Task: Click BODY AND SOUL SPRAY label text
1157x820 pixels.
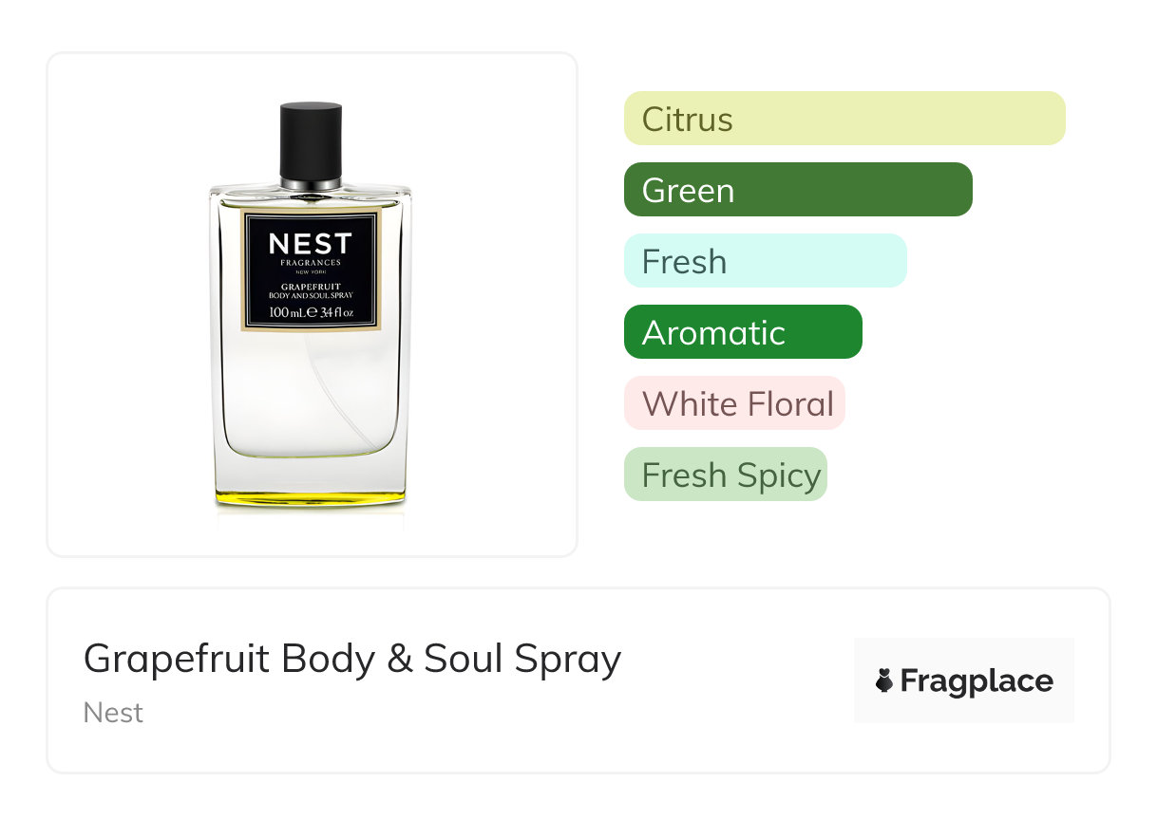Action: (311, 296)
